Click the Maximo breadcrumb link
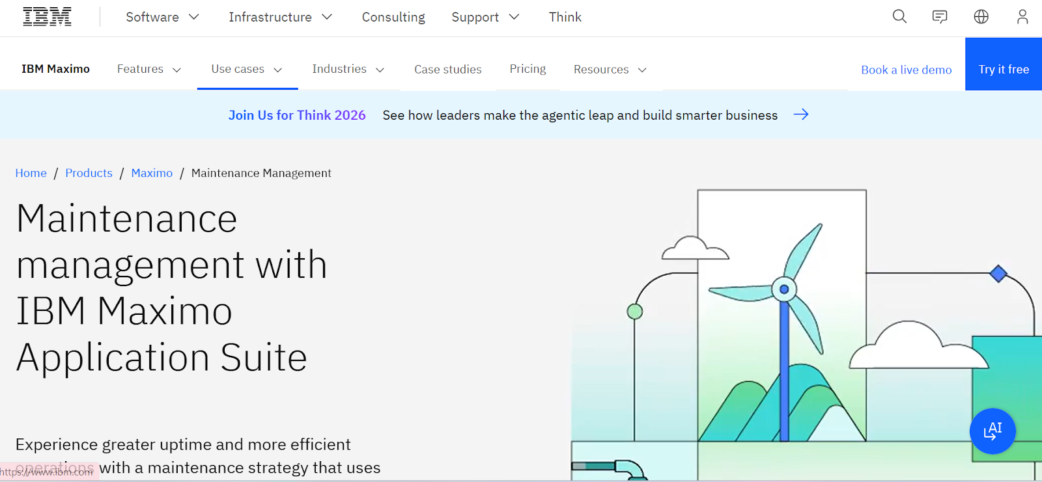 pyautogui.click(x=152, y=173)
